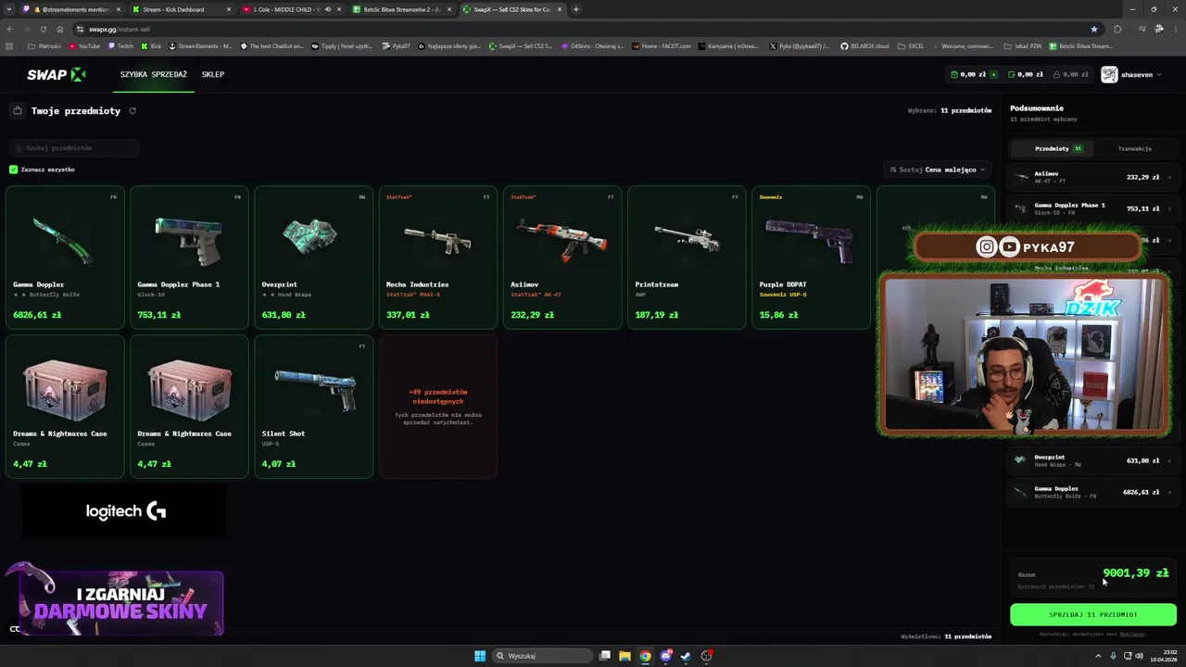Click the 9001,39 zł total amount

(1136, 573)
